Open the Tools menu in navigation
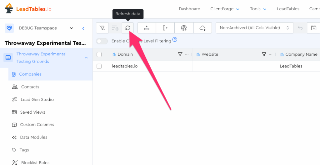 [x=258, y=9]
